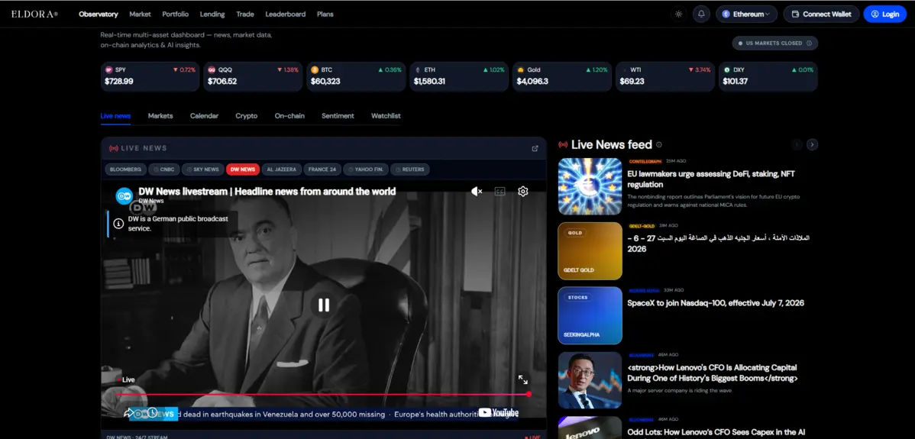Click the Watch later clock icon
Image resolution: width=915 pixels, height=439 pixels.
pos(152,413)
